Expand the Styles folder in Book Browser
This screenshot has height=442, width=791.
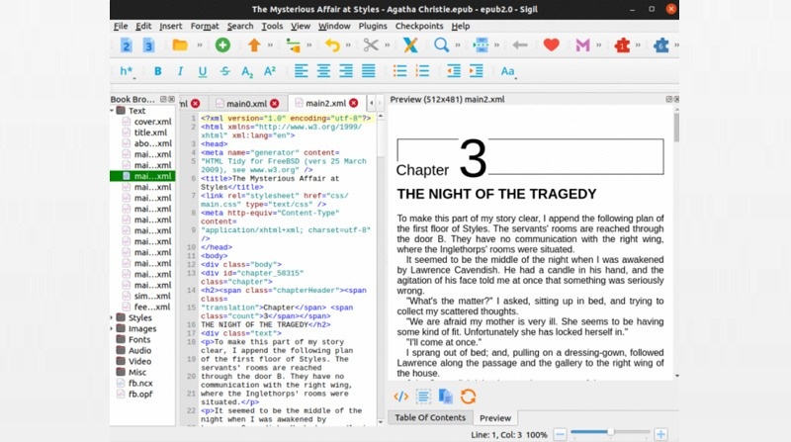pos(112,317)
